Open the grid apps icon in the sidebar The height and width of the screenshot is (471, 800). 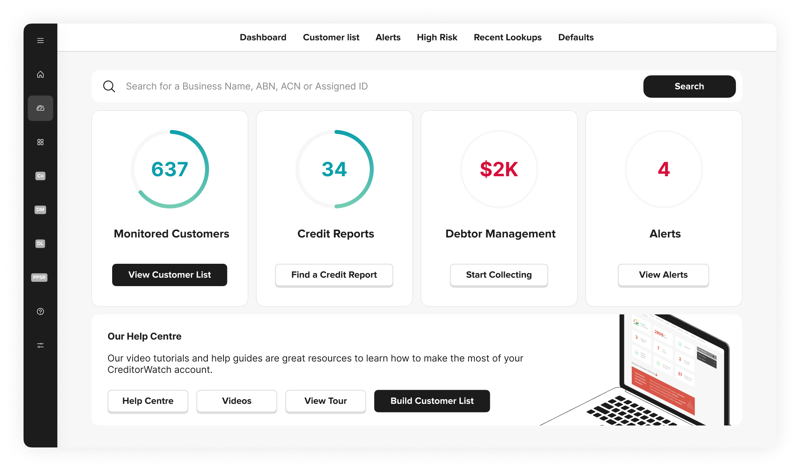pos(40,142)
